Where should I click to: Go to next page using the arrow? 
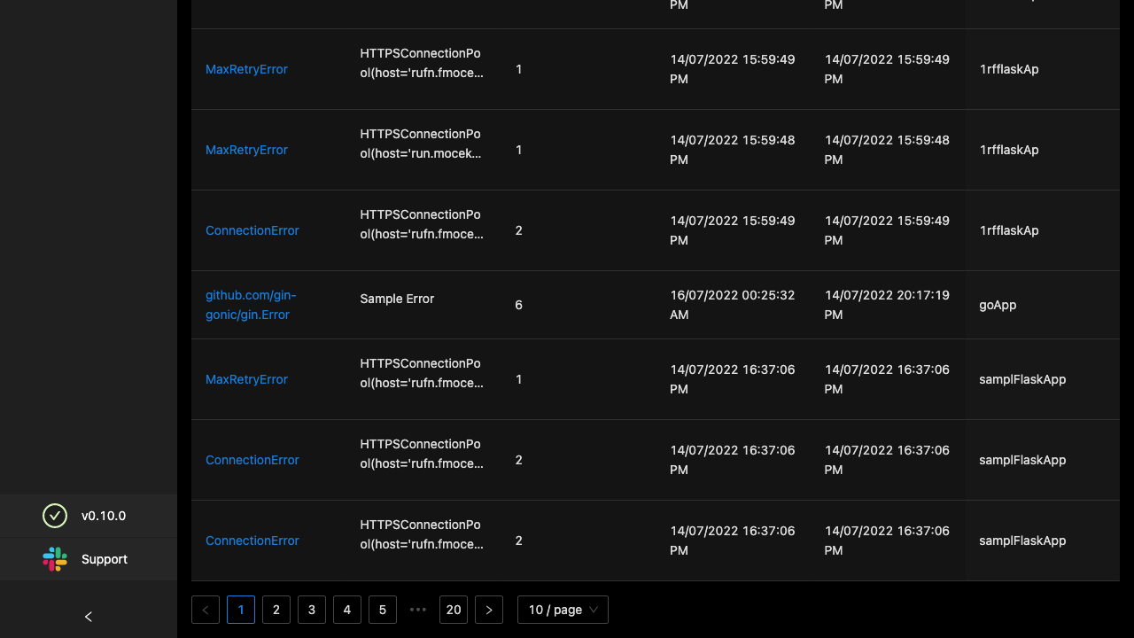489,610
